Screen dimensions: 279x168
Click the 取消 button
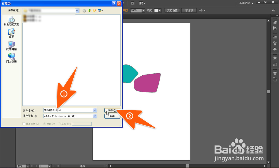(x=112, y=116)
